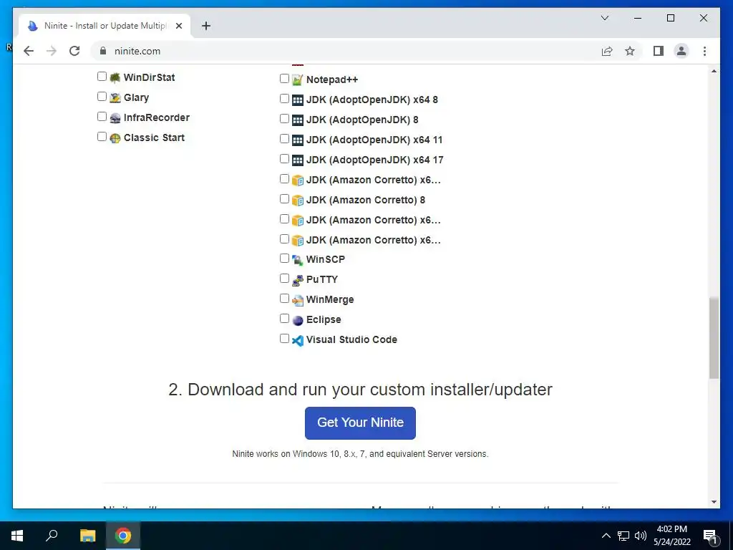The width and height of the screenshot is (733, 550).
Task: Open network status in system tray
Action: [x=623, y=536]
